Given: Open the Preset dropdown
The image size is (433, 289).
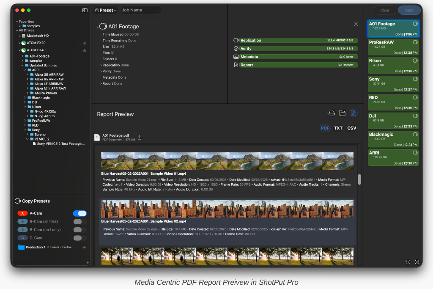Looking at the screenshot, I should pos(106,10).
